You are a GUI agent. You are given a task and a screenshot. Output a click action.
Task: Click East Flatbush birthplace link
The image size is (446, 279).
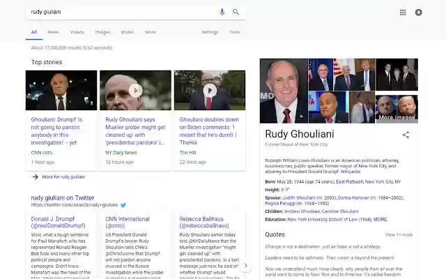pyautogui.click(x=349, y=181)
